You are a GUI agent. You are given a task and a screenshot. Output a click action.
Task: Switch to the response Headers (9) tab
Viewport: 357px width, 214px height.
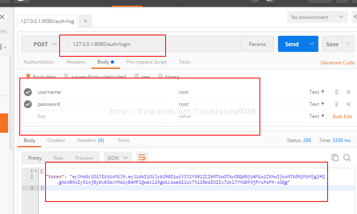coord(90,140)
